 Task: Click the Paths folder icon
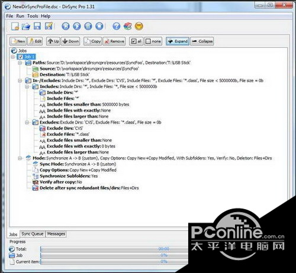pos(28,63)
